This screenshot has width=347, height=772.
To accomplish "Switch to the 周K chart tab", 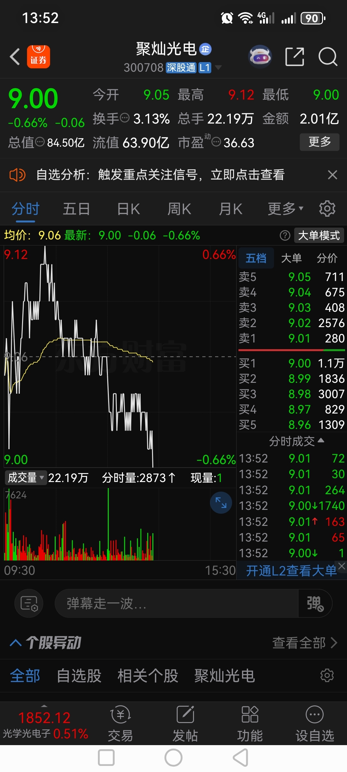I will [x=179, y=209].
